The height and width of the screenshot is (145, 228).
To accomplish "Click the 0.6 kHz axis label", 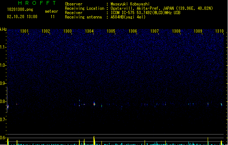I will coord(3,138).
